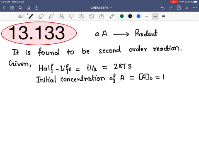This screenshot has height=149, width=199.
Task: Select the Highlighter tool
Action: tap(51, 17)
